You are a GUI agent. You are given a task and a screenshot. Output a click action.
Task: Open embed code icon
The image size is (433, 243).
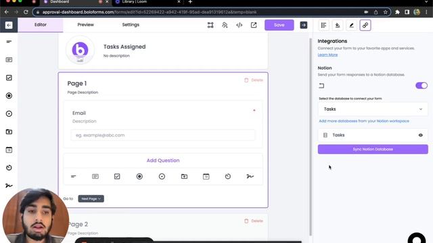[x=239, y=25]
